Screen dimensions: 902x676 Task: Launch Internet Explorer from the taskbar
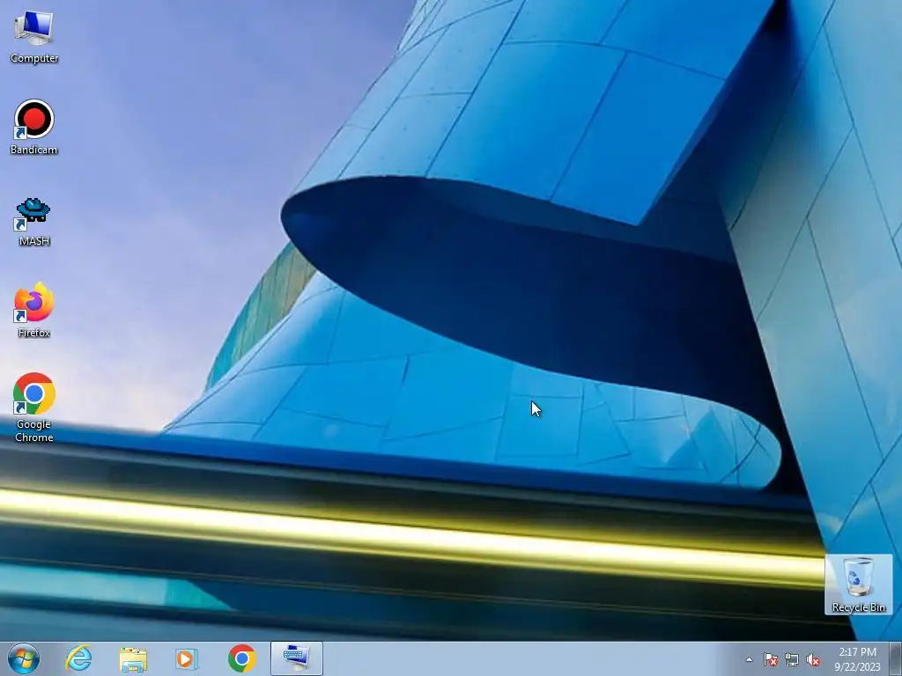[x=78, y=658]
